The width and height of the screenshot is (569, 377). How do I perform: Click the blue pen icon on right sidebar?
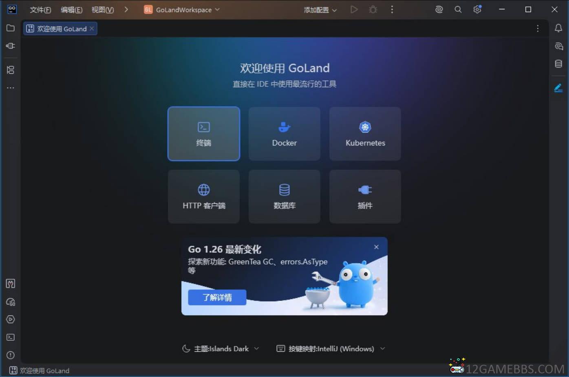tap(558, 88)
